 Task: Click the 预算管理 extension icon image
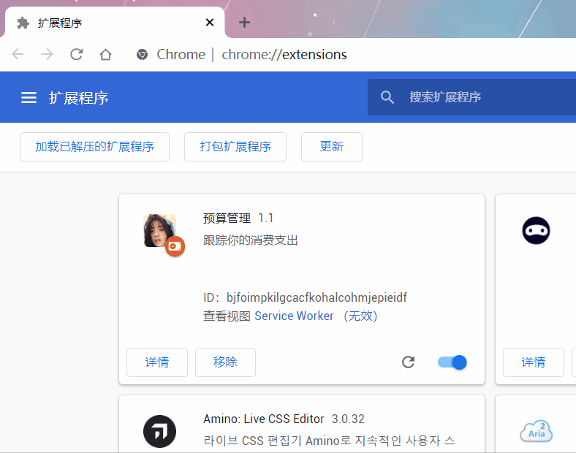coord(160,231)
